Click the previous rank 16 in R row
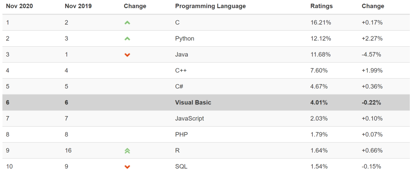Image resolution: width=414 pixels, height=174 pixels. click(68, 151)
